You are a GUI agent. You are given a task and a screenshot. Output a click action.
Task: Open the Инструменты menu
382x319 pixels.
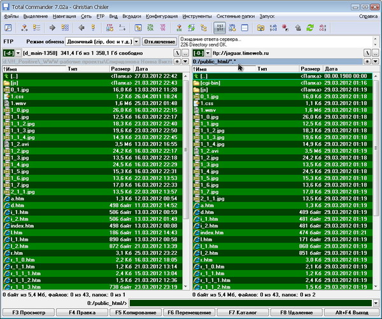click(197, 17)
